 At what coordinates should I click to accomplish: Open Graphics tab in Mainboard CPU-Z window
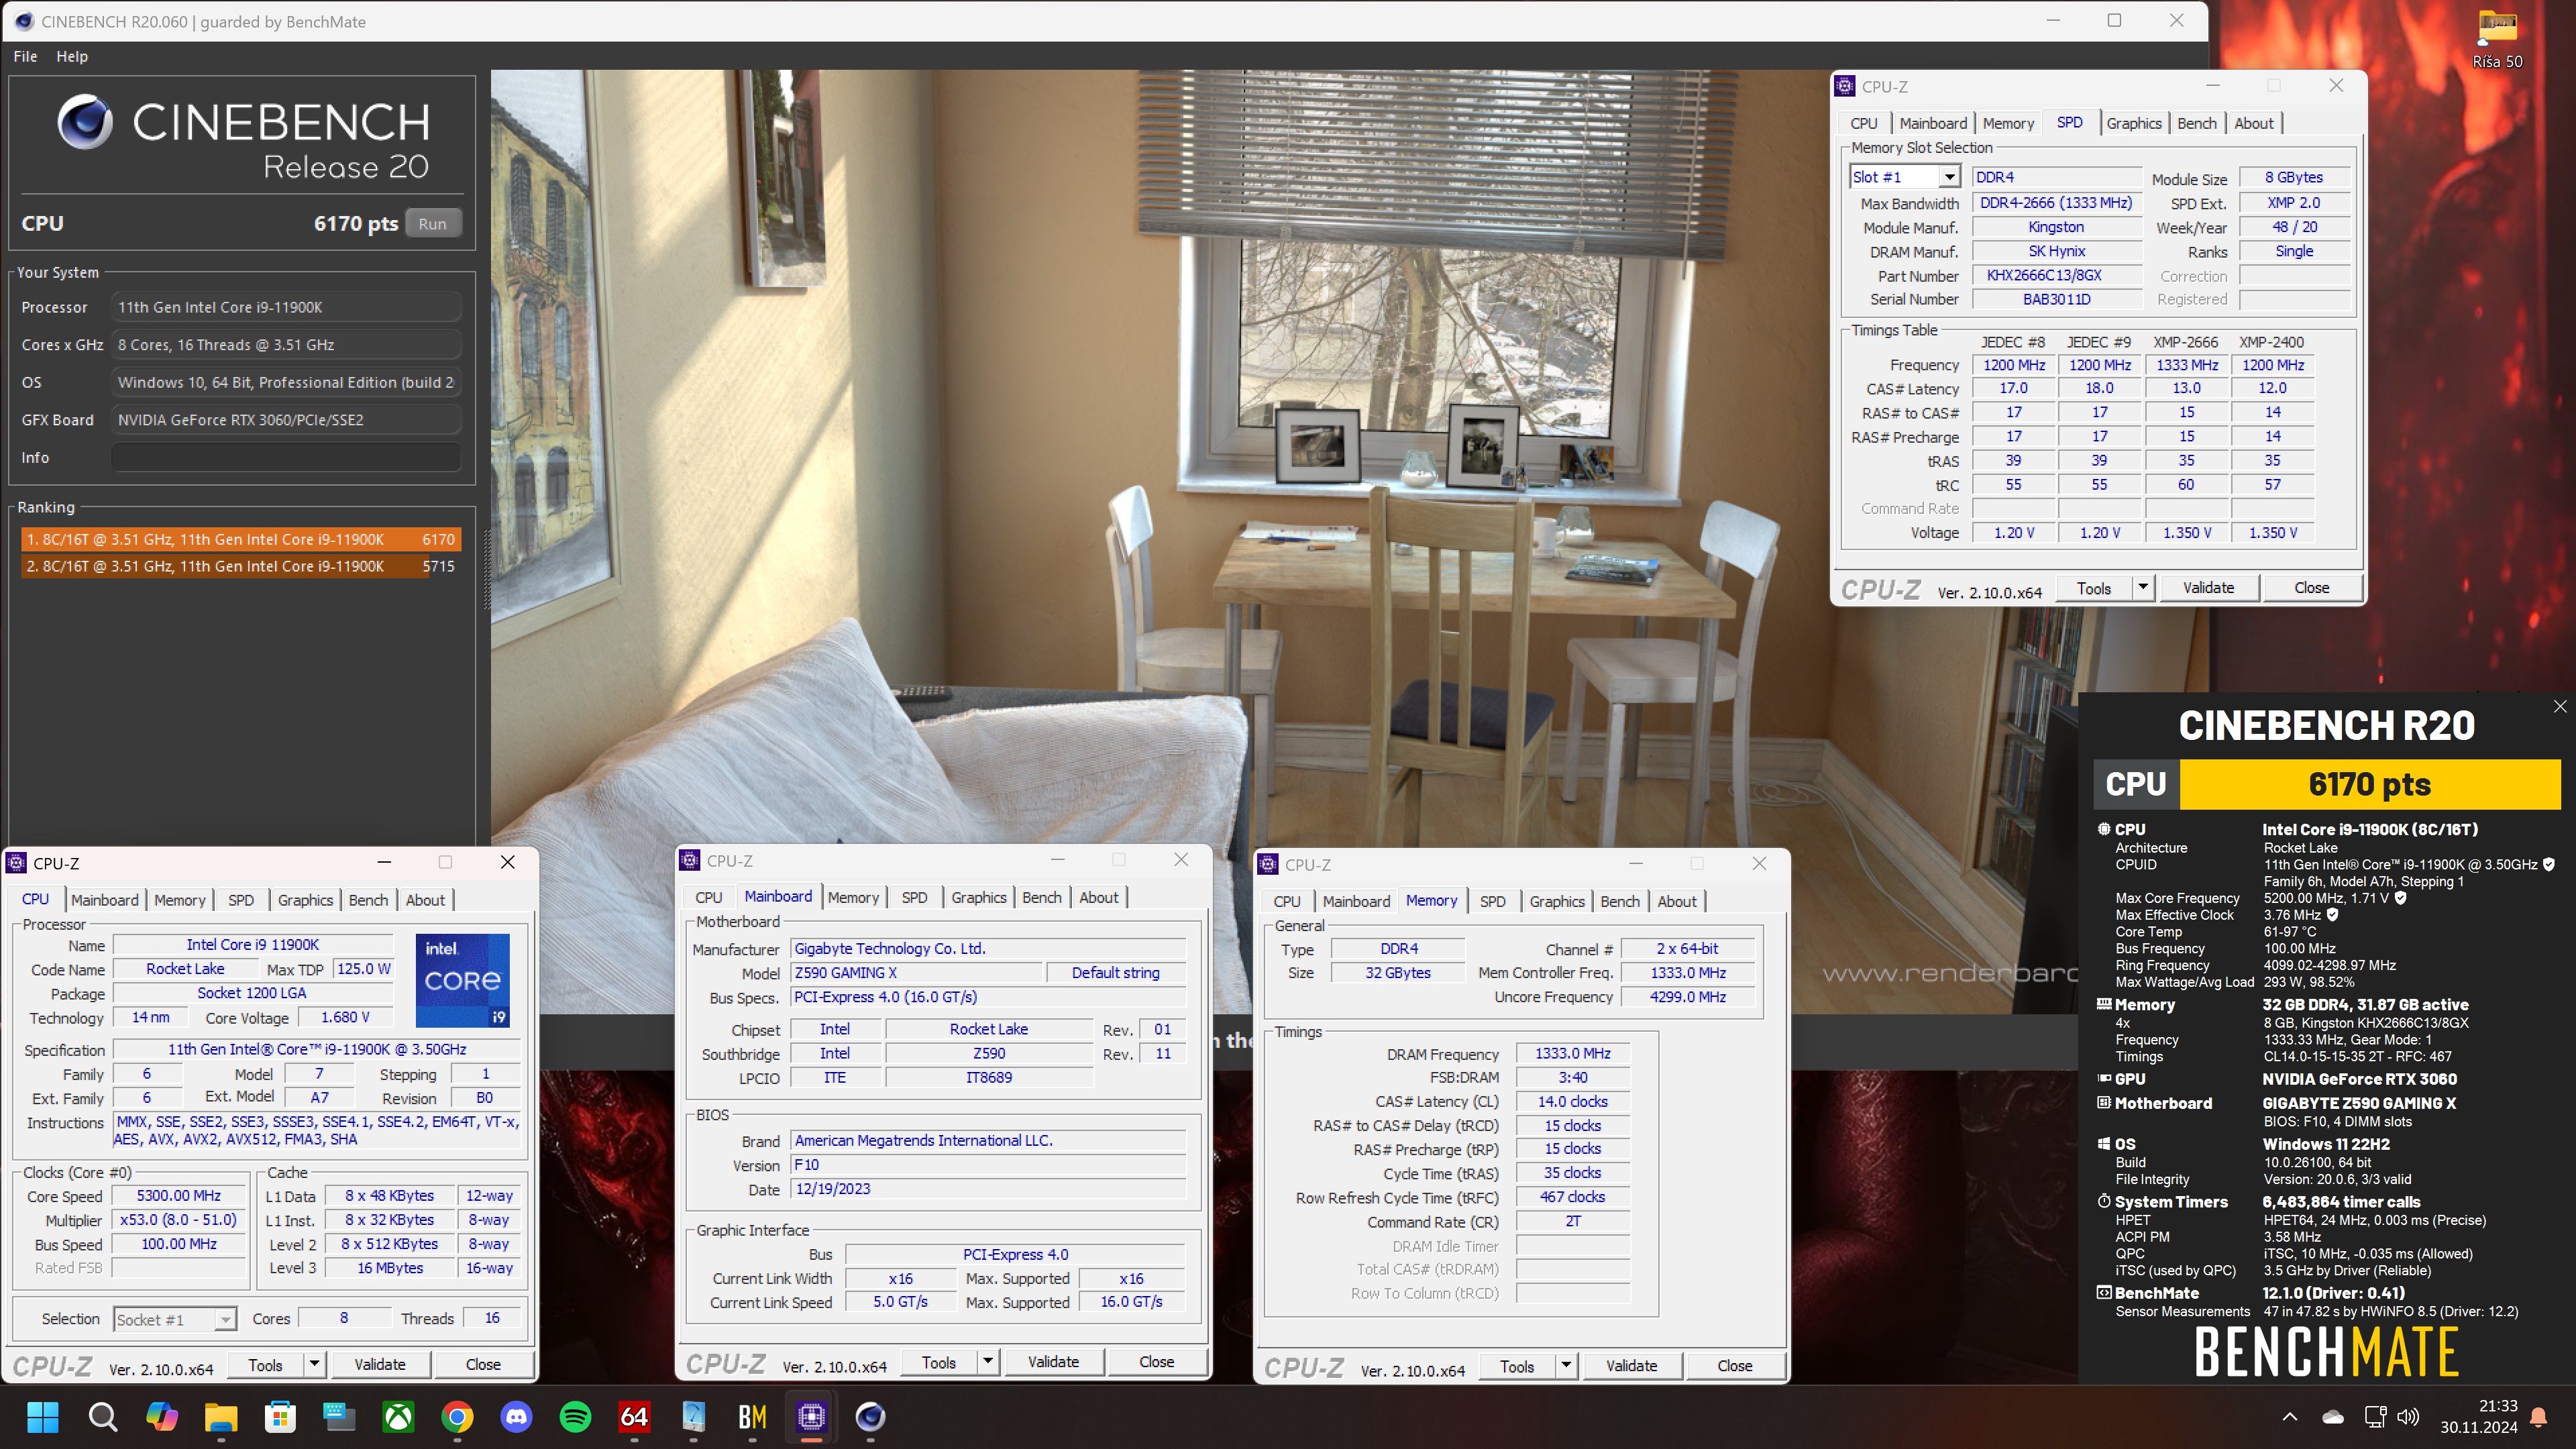point(979,898)
